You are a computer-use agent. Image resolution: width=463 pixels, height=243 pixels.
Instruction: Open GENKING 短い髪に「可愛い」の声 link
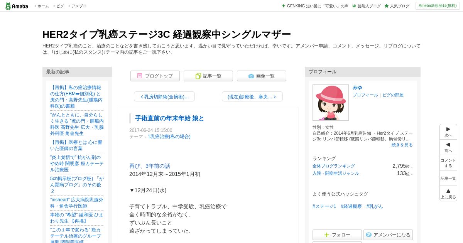(315, 6)
